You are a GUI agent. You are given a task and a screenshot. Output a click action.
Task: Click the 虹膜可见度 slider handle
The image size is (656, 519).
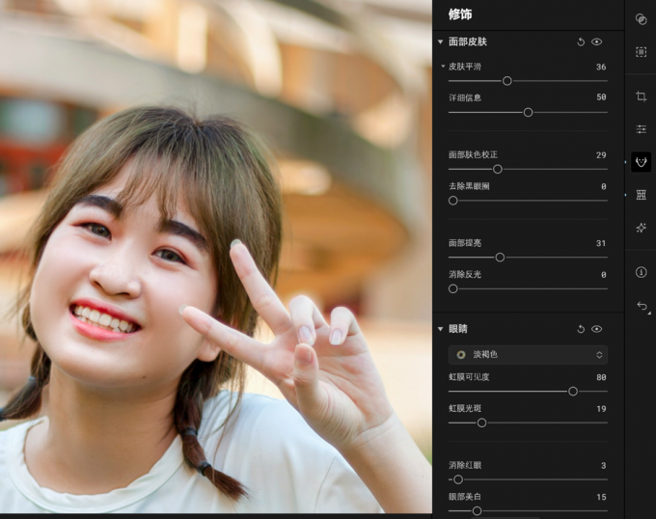(573, 392)
